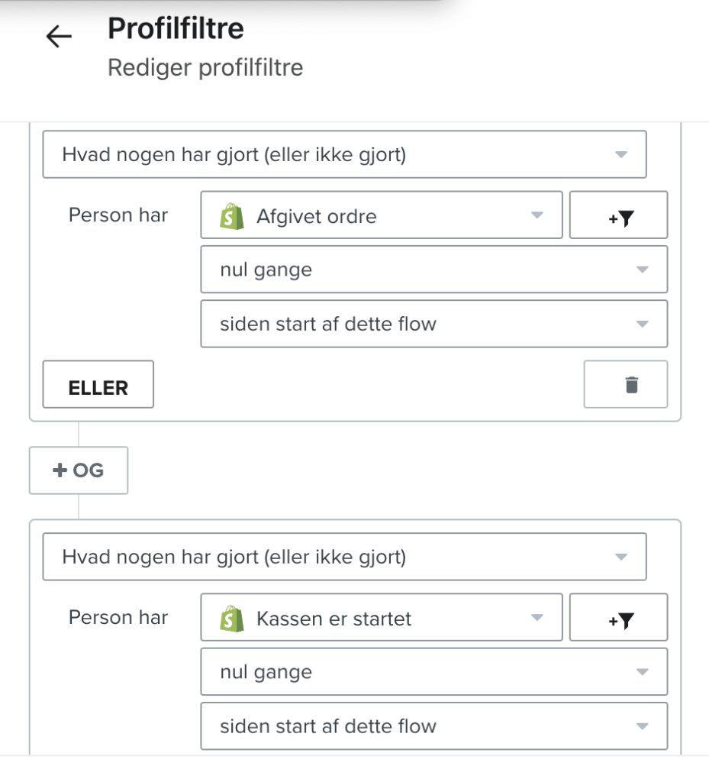Image resolution: width=709 pixels, height=782 pixels.
Task: Open the 'Kassen er startet' metric dropdown
Action: (382, 617)
